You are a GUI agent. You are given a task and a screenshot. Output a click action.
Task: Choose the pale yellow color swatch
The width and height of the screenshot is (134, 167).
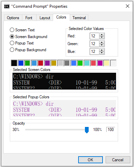click(107, 63)
